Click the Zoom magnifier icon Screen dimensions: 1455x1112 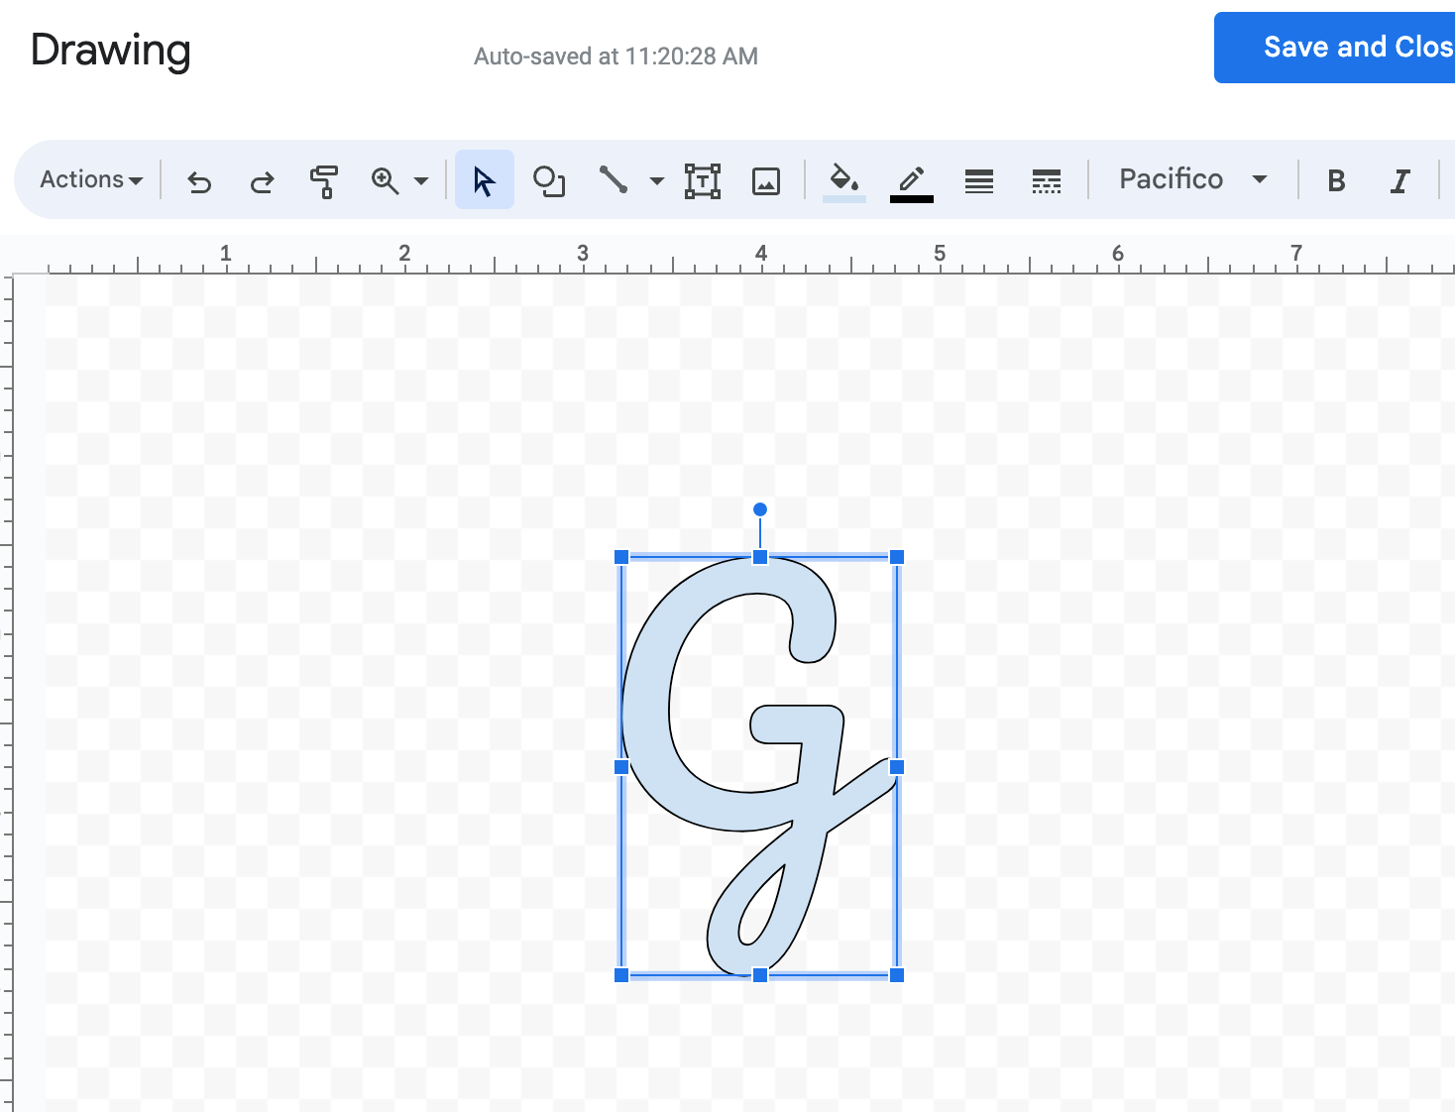coord(385,181)
